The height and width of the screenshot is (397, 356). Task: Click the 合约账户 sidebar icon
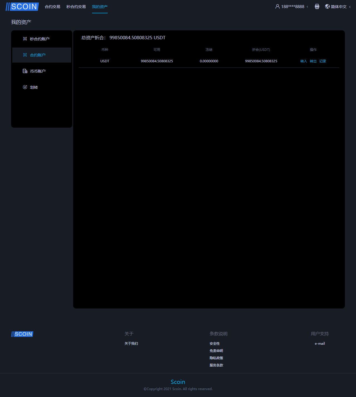tap(25, 55)
